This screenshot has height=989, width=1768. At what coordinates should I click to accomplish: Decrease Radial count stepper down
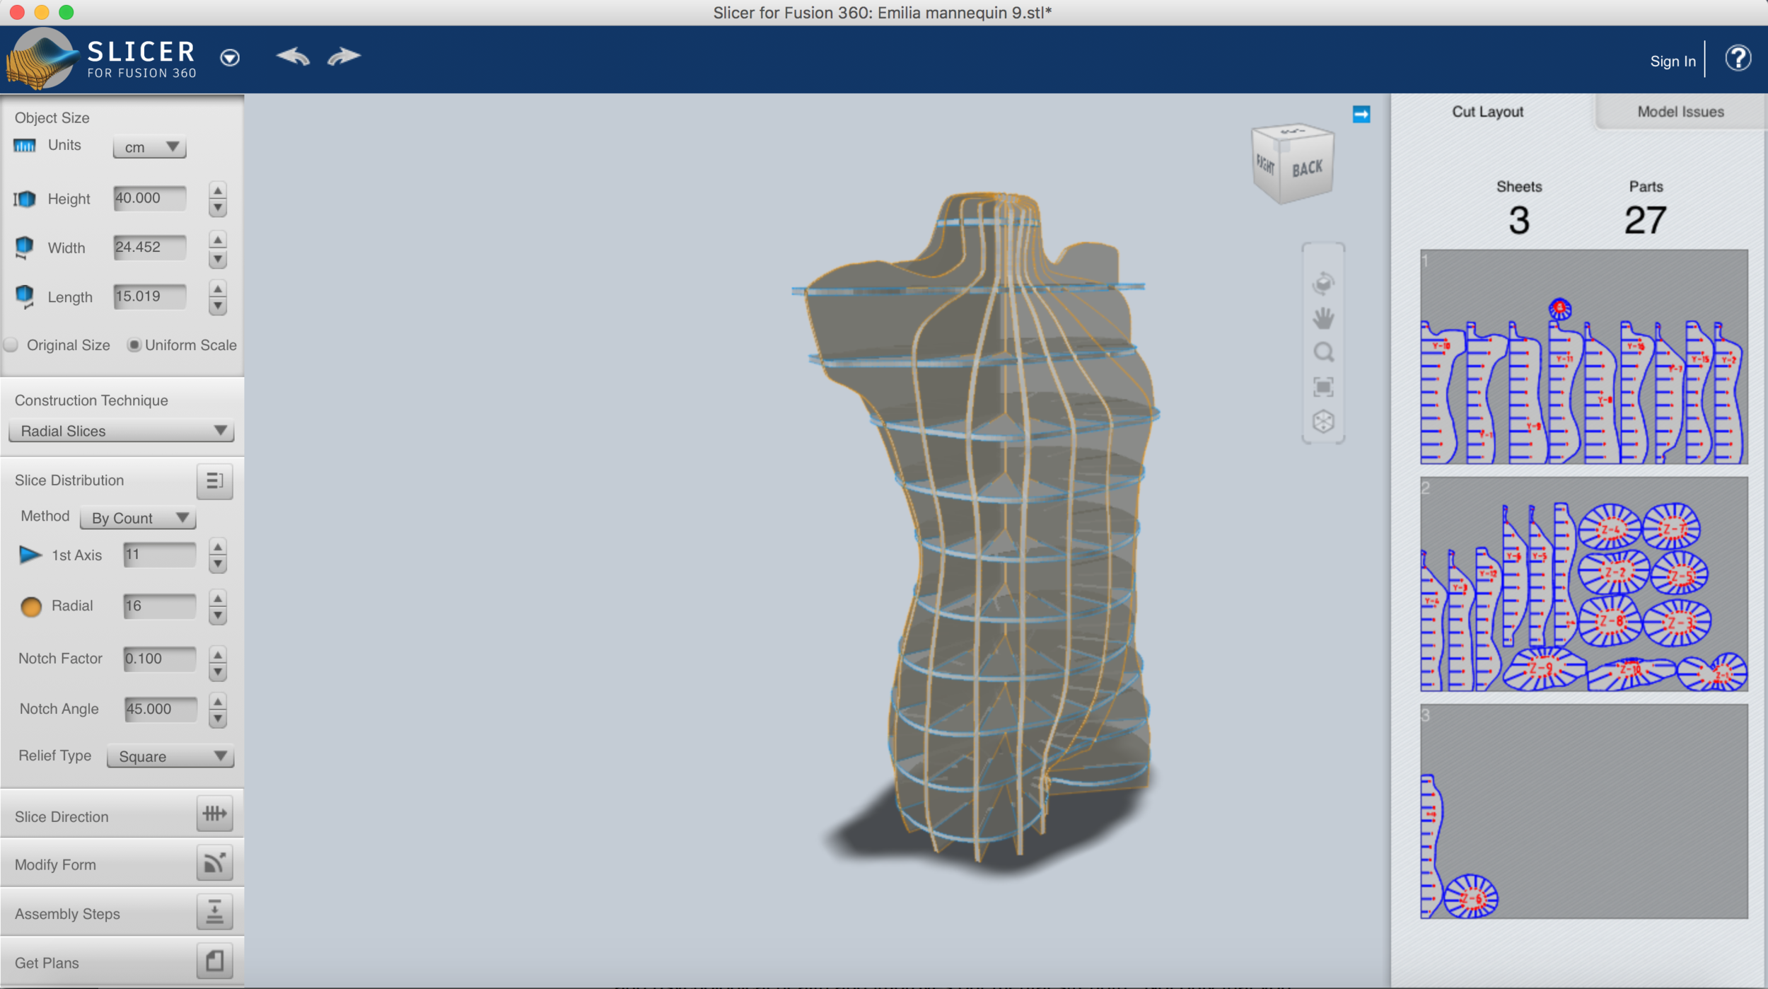218,616
